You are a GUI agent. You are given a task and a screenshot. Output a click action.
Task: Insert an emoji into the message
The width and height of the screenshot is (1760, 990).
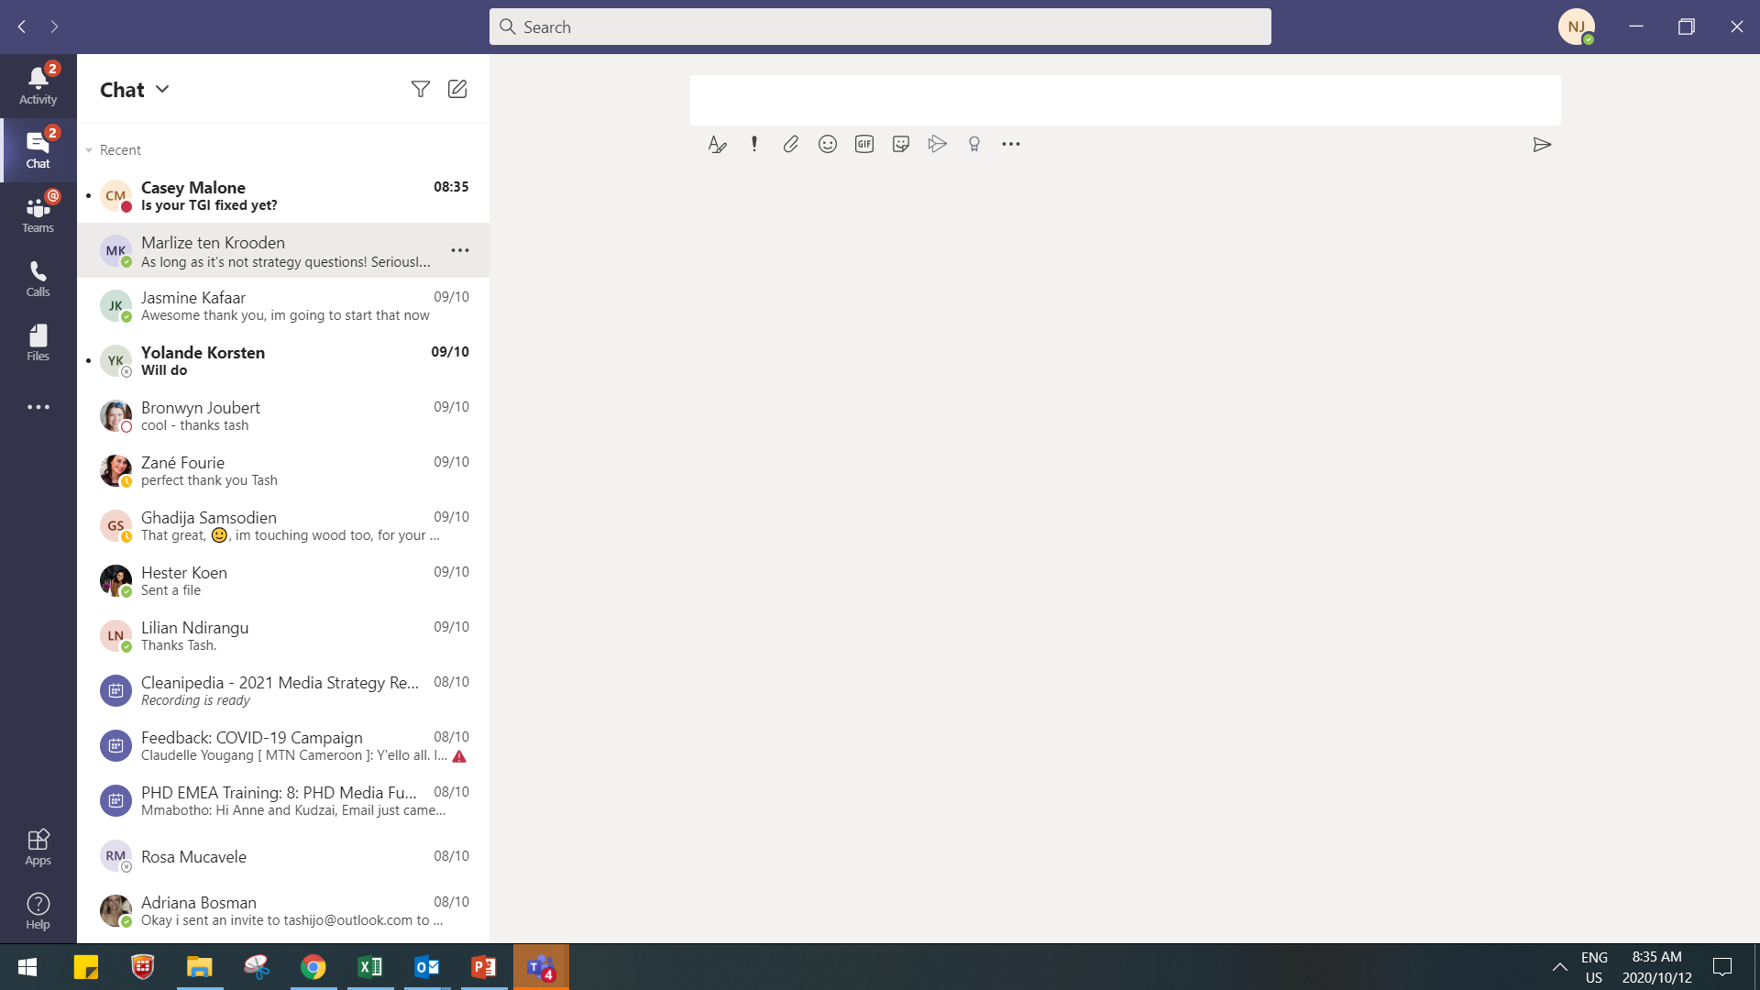(x=827, y=144)
